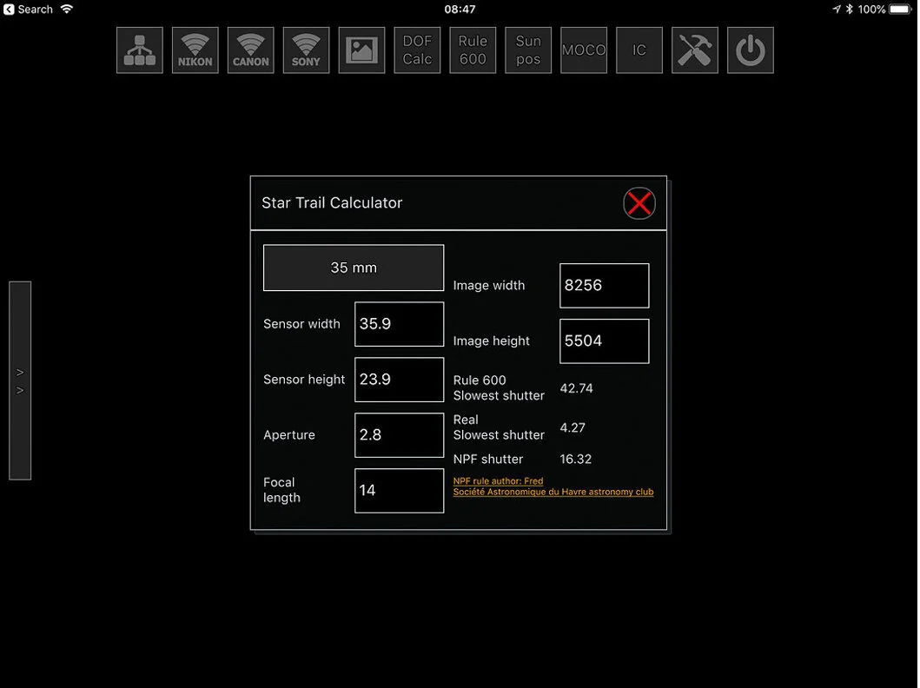Open the image gallery icon
Viewport: 920px width, 688px height.
point(361,50)
